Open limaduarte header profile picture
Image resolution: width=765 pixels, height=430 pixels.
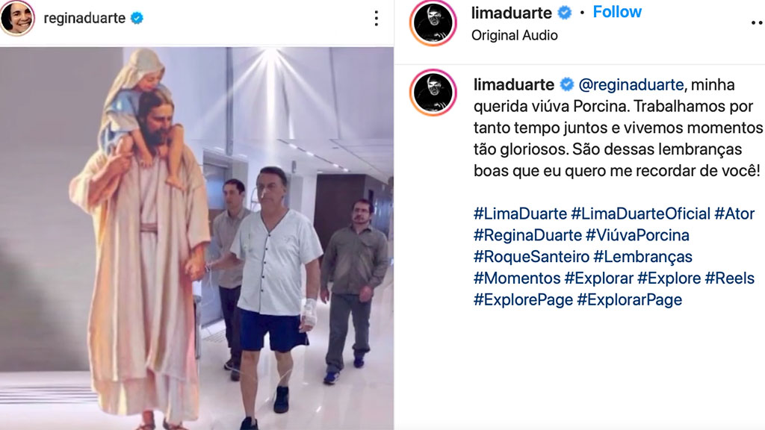coord(433,23)
